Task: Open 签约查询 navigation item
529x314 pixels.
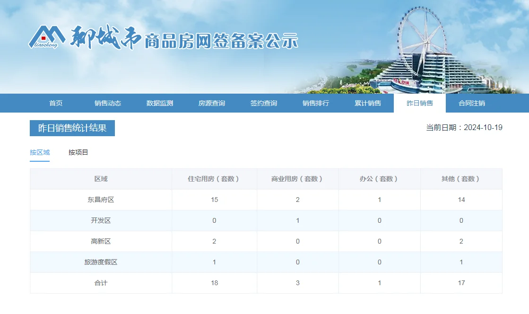Action: (264, 103)
